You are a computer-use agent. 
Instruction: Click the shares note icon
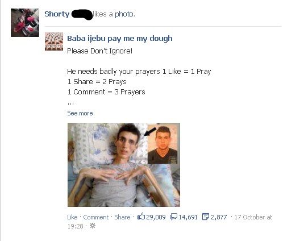pos(206,217)
